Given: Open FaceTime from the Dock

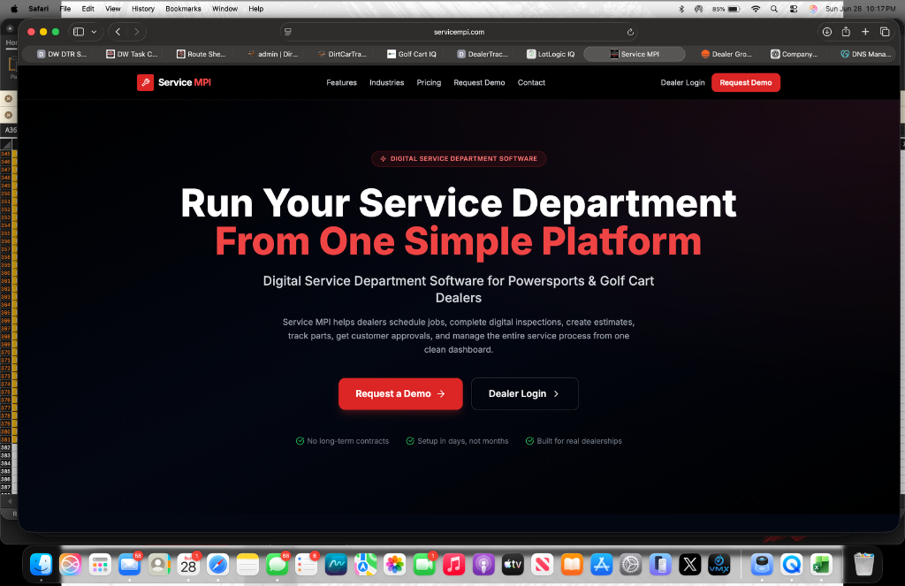Looking at the screenshot, I should (424, 565).
